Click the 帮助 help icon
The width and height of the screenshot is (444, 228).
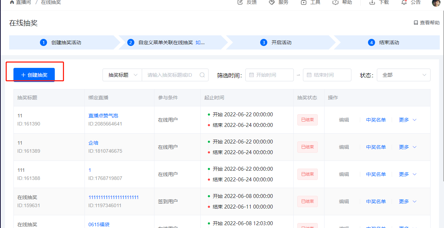coord(335,2)
